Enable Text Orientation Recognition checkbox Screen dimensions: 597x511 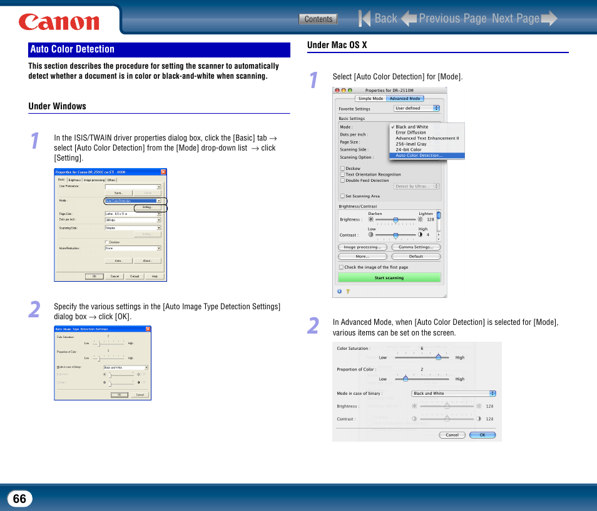tap(342, 174)
